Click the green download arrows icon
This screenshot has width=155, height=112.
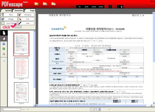pyautogui.click(x=4, y=49)
